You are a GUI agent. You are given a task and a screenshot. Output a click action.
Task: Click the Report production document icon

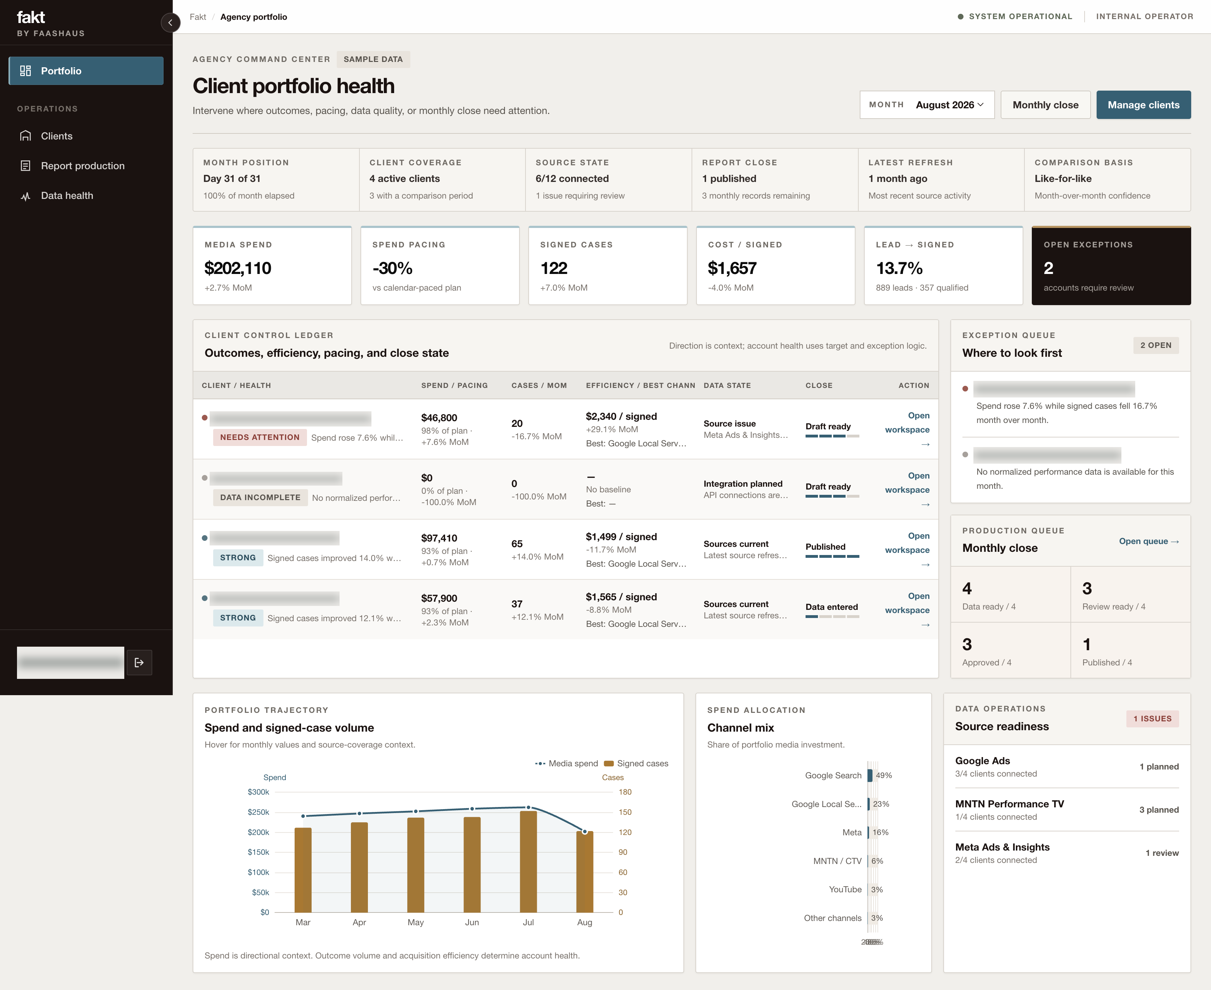coord(25,166)
